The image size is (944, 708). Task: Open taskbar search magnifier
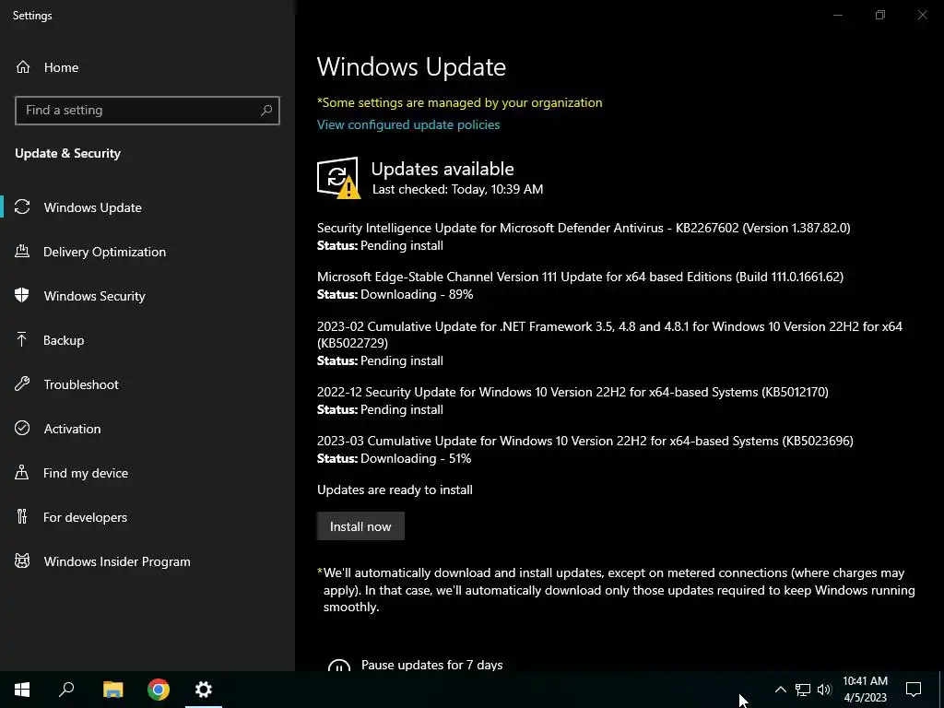tap(66, 690)
